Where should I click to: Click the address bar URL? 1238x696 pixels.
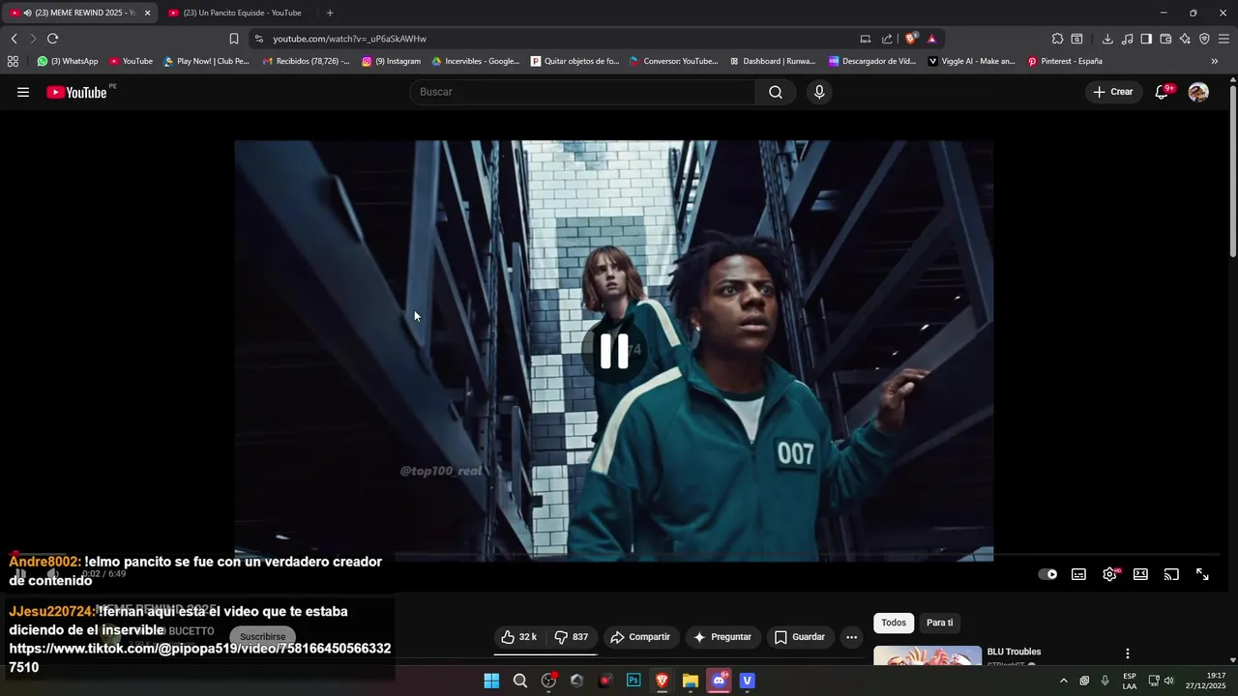point(349,39)
